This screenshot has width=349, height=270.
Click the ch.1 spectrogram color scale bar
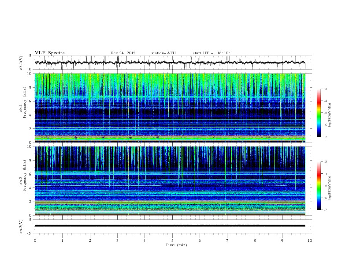(319, 113)
